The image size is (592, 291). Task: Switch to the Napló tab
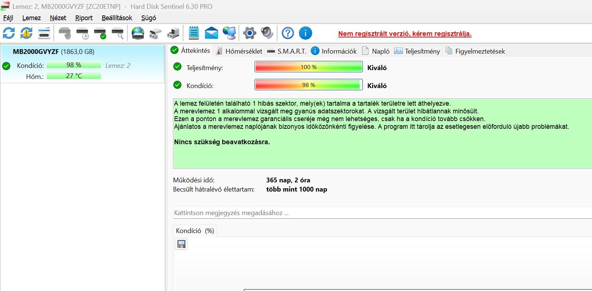tap(376, 51)
